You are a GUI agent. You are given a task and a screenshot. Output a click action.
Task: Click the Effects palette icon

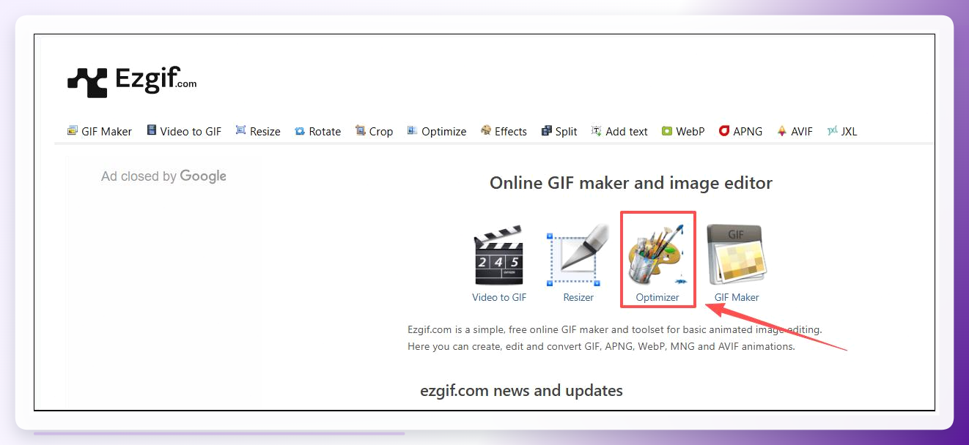[486, 131]
